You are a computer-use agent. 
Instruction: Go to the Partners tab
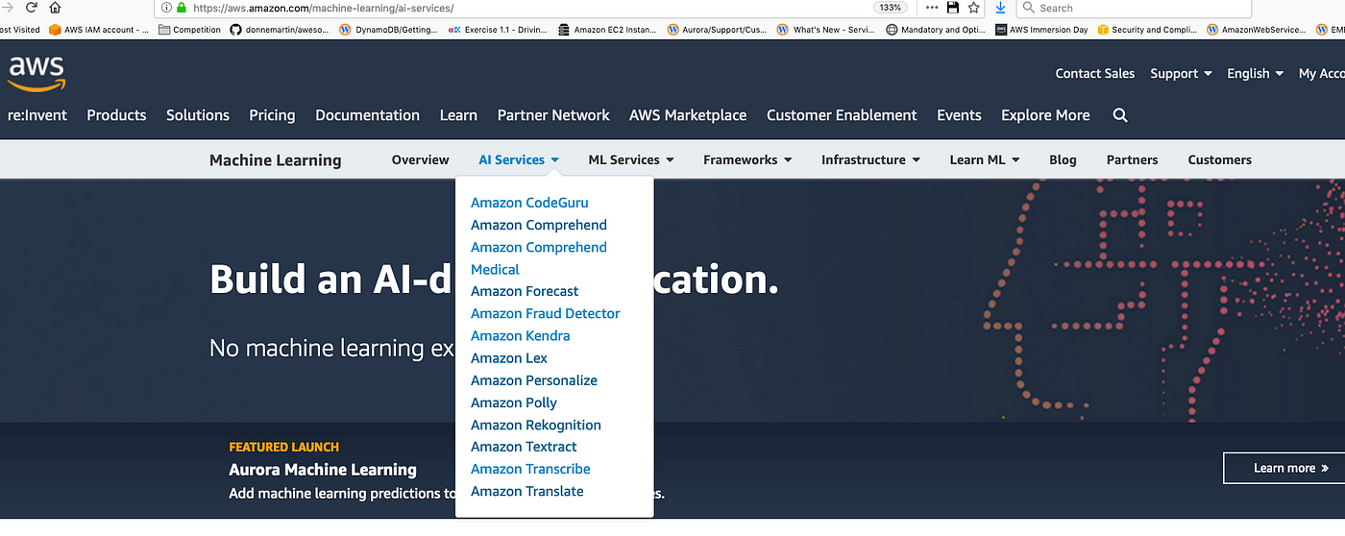click(x=1132, y=159)
